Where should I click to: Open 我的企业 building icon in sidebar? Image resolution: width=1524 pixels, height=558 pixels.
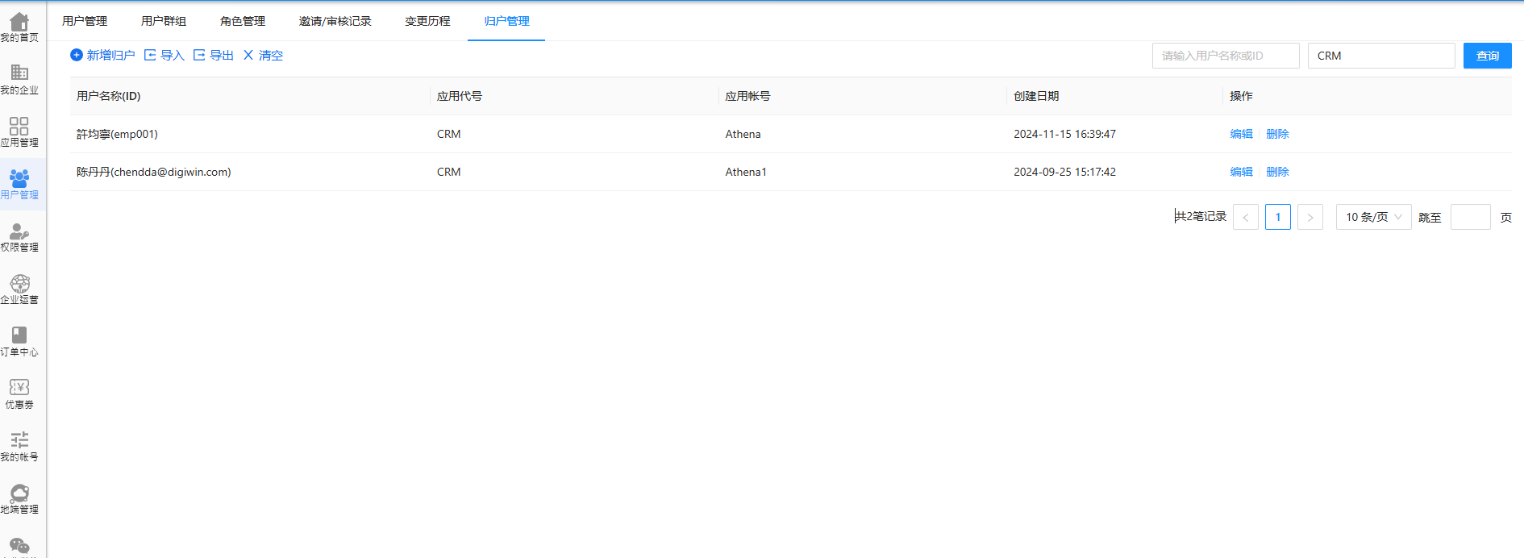19,73
